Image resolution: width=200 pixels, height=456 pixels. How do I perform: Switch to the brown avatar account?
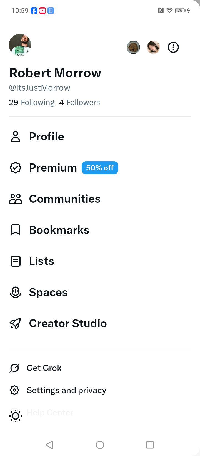coord(133,47)
